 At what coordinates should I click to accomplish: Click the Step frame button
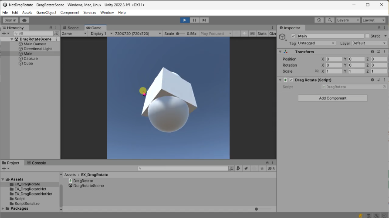point(204,20)
